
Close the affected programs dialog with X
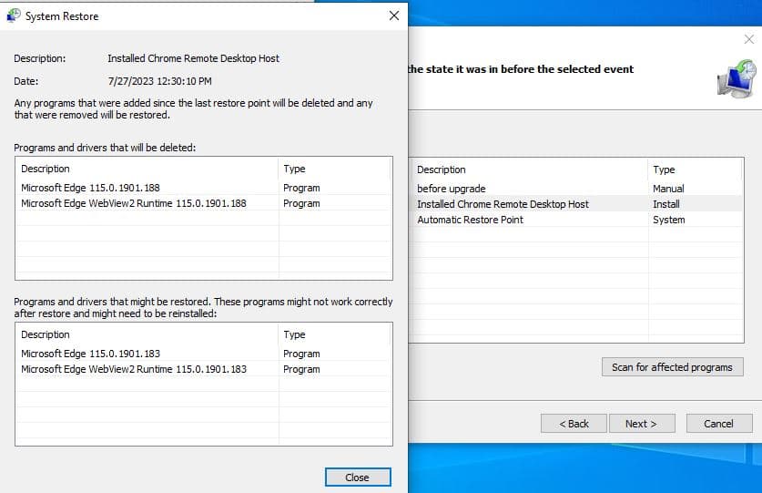[x=394, y=15]
